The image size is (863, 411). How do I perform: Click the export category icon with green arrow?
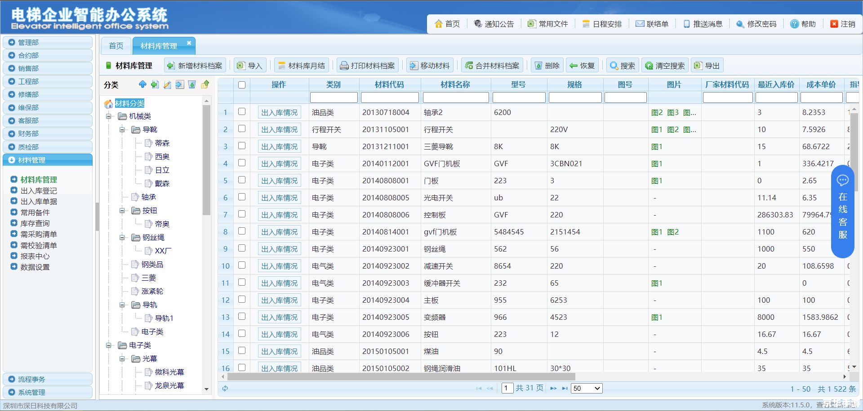click(x=205, y=84)
